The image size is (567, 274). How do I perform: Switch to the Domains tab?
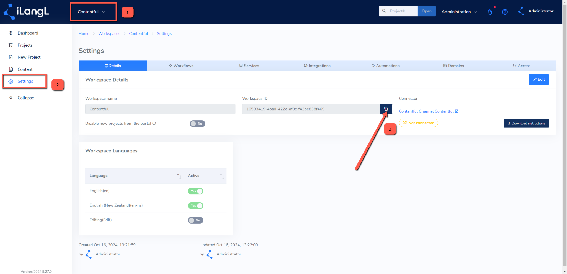click(x=453, y=66)
